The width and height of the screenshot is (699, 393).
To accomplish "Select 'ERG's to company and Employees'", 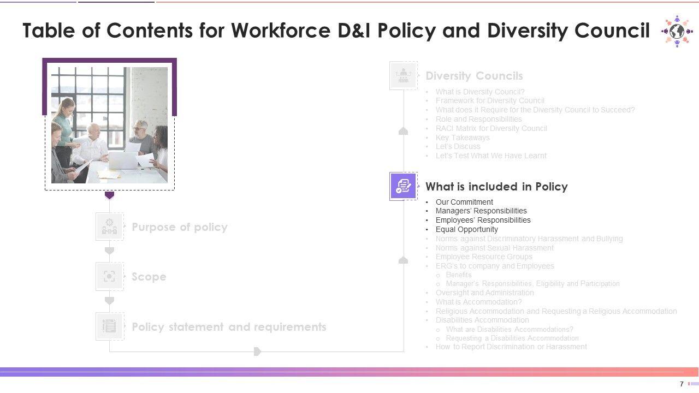I will 495,266.
